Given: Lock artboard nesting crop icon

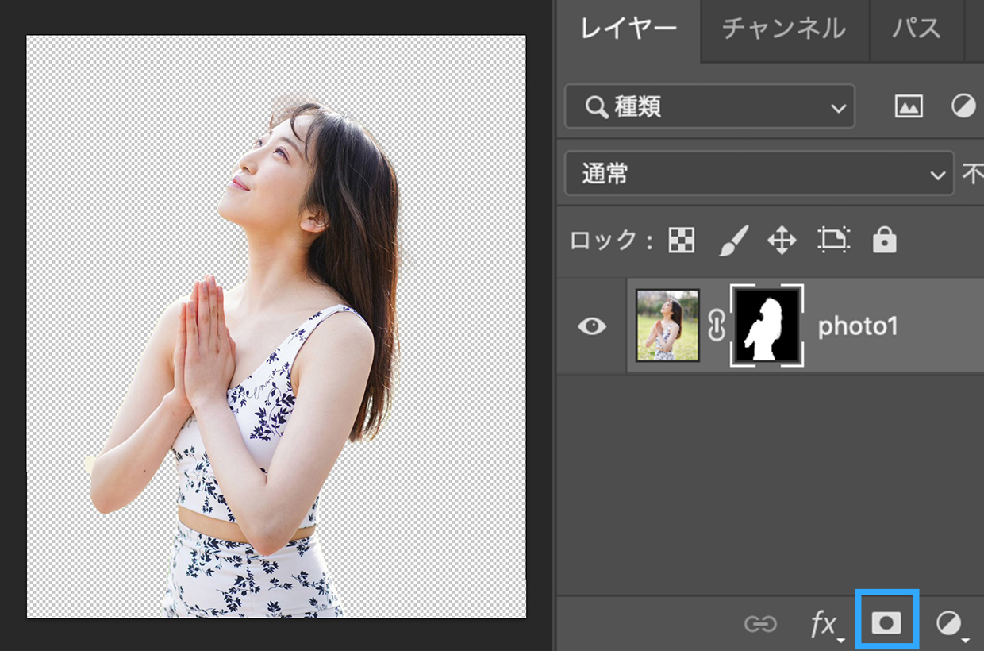Looking at the screenshot, I should click(x=833, y=240).
